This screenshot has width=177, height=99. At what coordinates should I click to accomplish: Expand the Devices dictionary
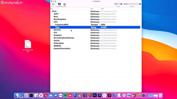[x=53, y=30]
